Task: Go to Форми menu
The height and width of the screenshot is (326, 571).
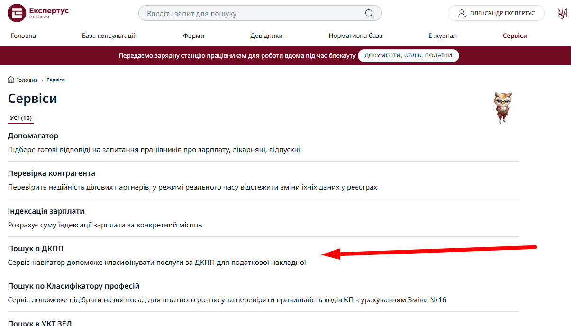Action: (193, 36)
